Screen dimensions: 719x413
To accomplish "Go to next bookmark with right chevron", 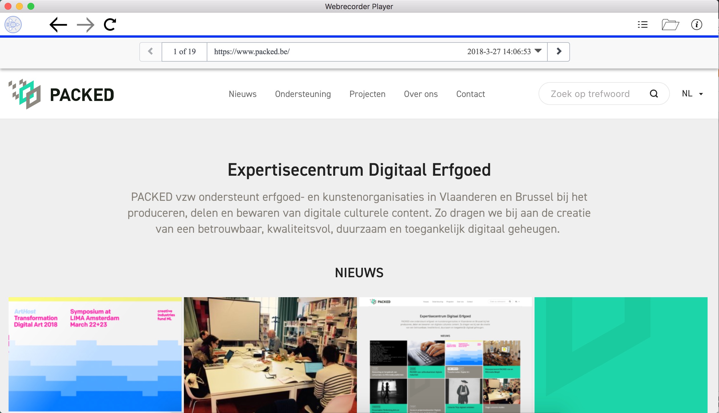I will [x=559, y=52].
